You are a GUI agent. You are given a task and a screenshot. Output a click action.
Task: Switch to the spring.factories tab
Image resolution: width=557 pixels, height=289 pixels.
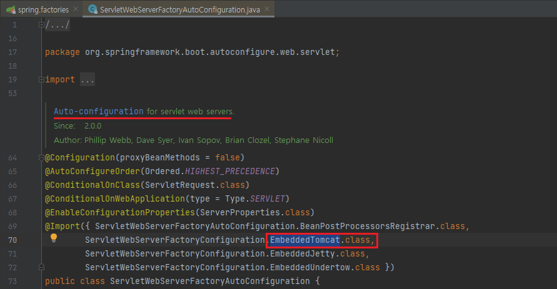[43, 9]
